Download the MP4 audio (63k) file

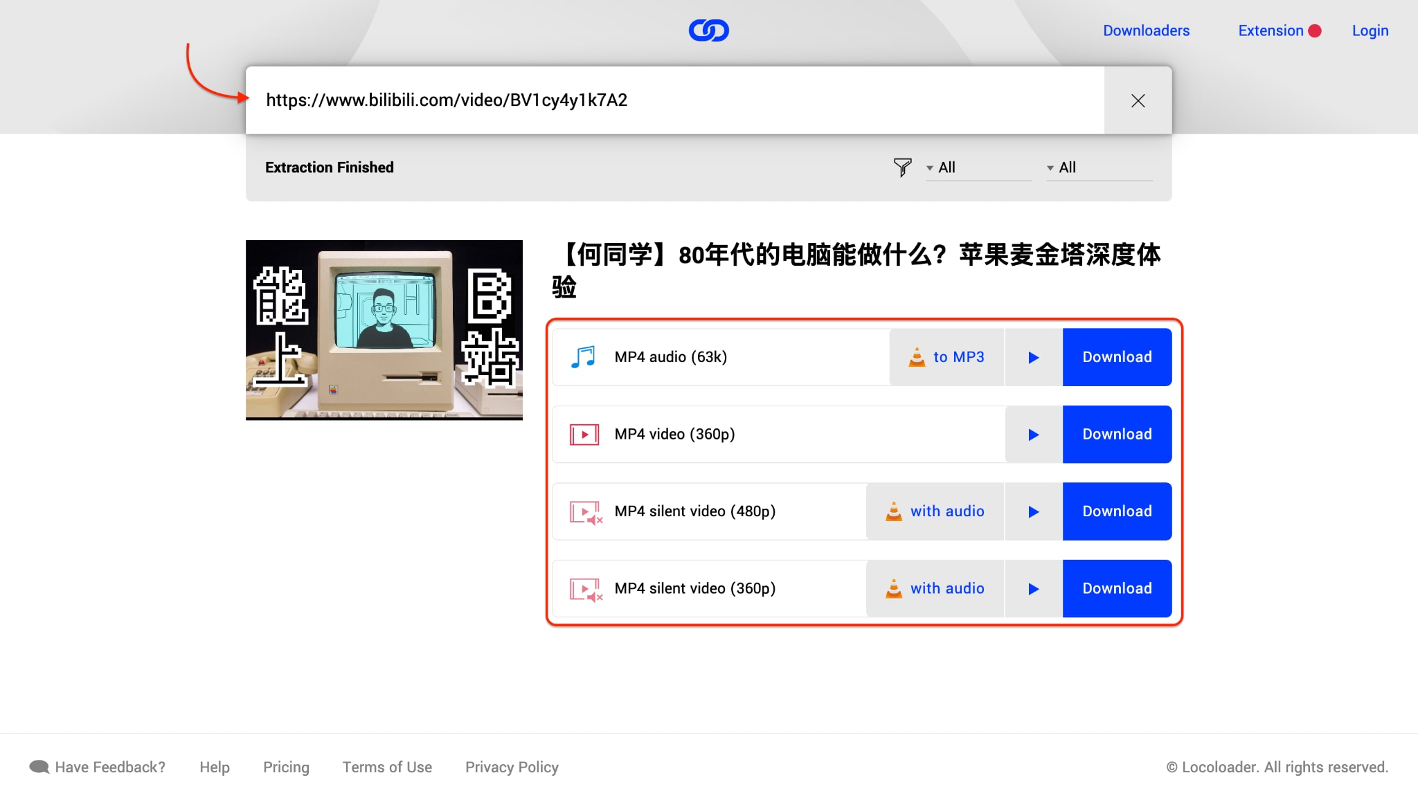click(1117, 357)
